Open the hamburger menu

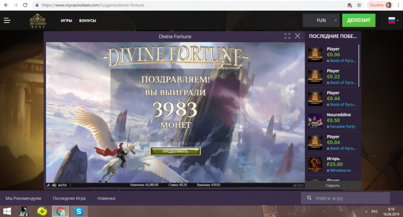pyautogui.click(x=7, y=21)
